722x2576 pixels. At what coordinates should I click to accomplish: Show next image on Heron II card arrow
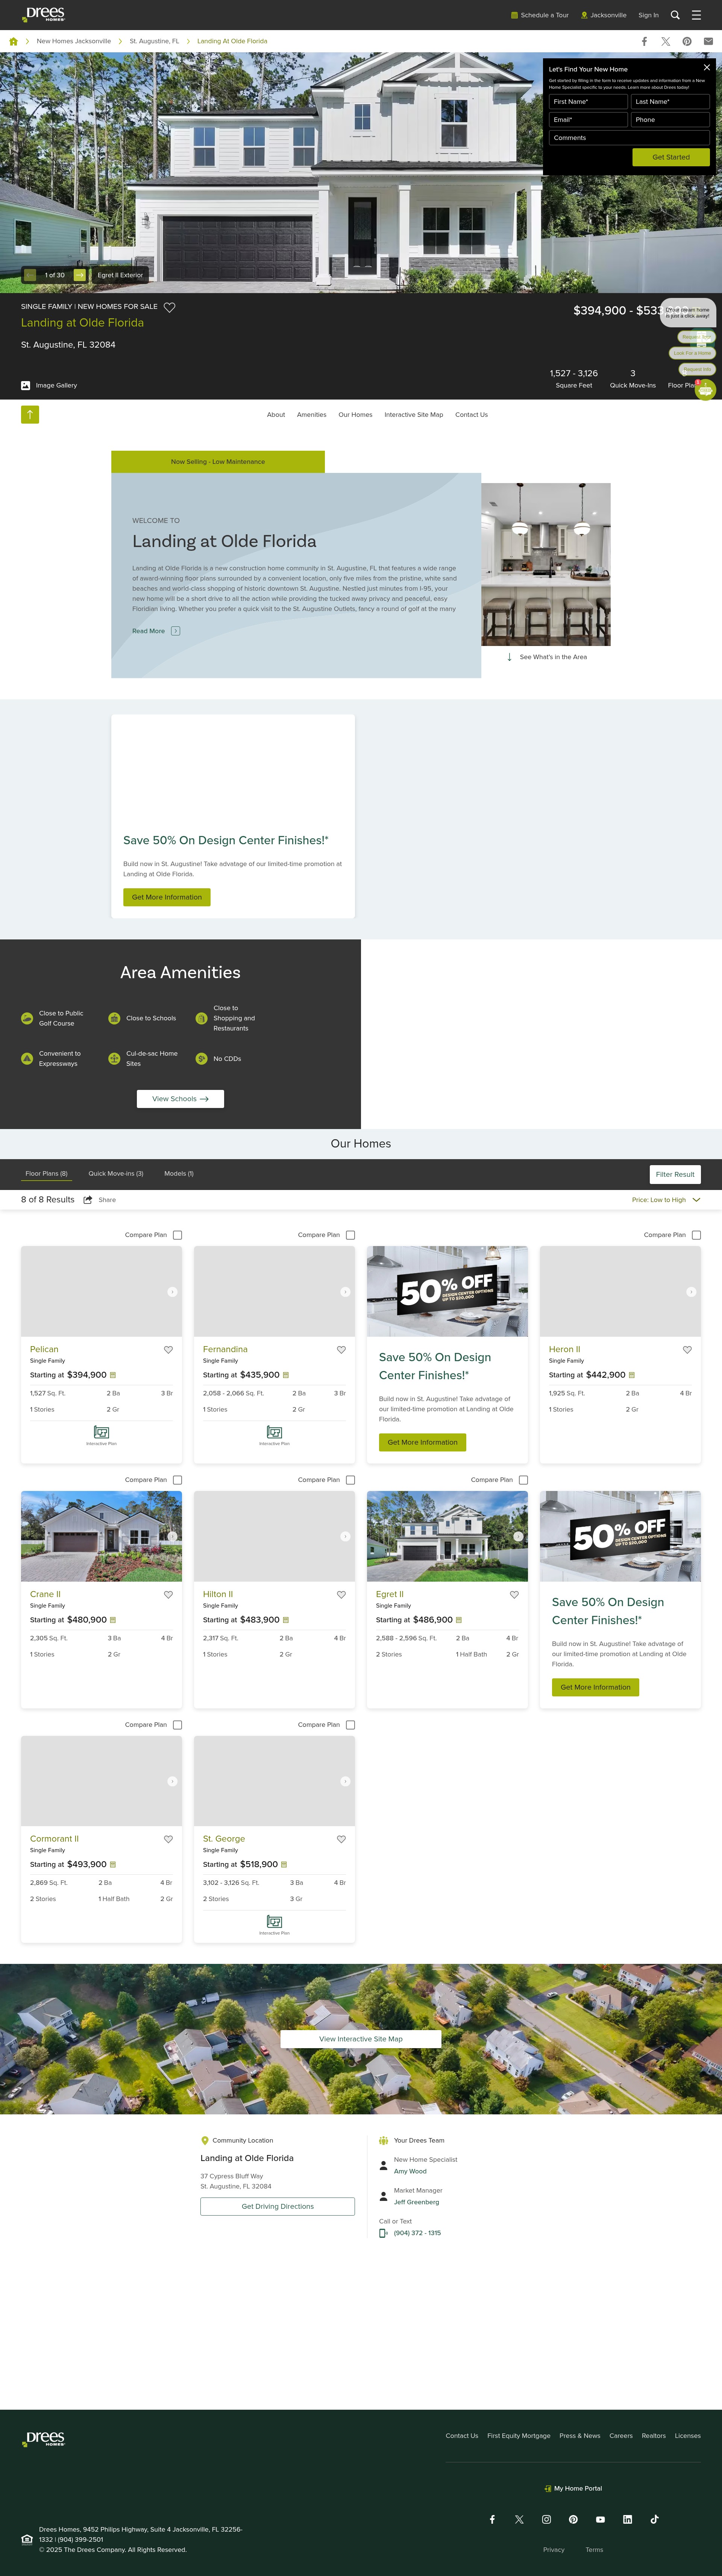pyautogui.click(x=691, y=1292)
